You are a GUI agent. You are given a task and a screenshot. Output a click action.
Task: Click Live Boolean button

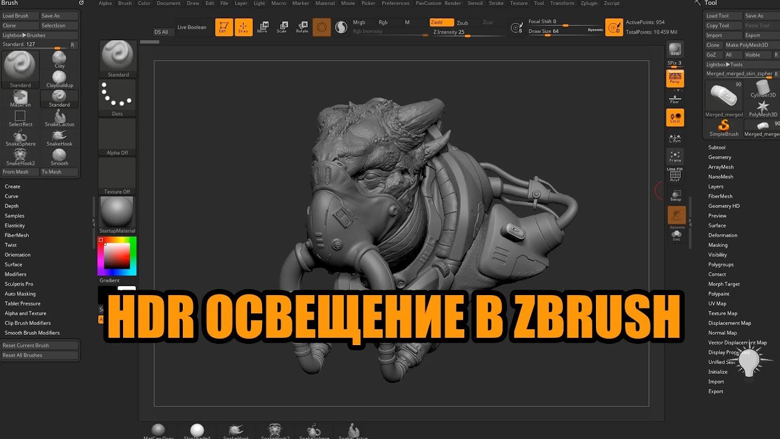[192, 27]
